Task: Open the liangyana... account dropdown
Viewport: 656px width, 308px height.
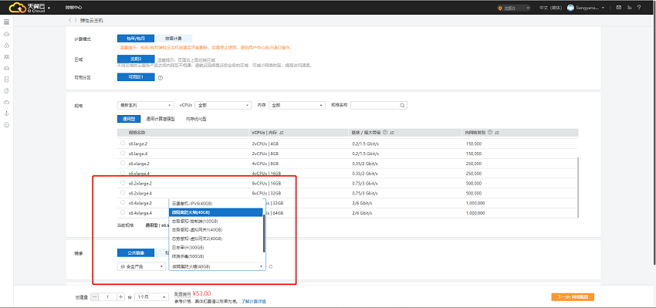Action: pyautogui.click(x=590, y=8)
